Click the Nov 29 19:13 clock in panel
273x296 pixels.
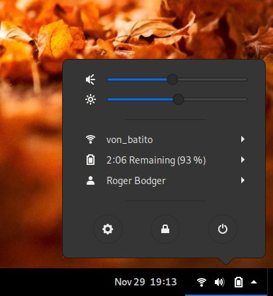click(x=145, y=282)
